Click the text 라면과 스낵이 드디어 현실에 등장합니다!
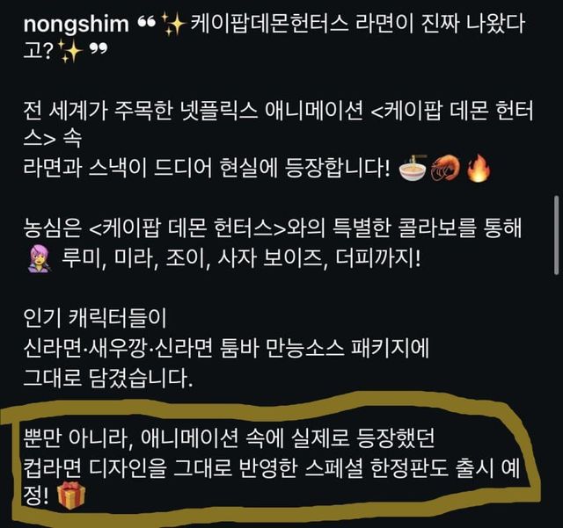The height and width of the screenshot is (528, 563). pyautogui.click(x=207, y=168)
